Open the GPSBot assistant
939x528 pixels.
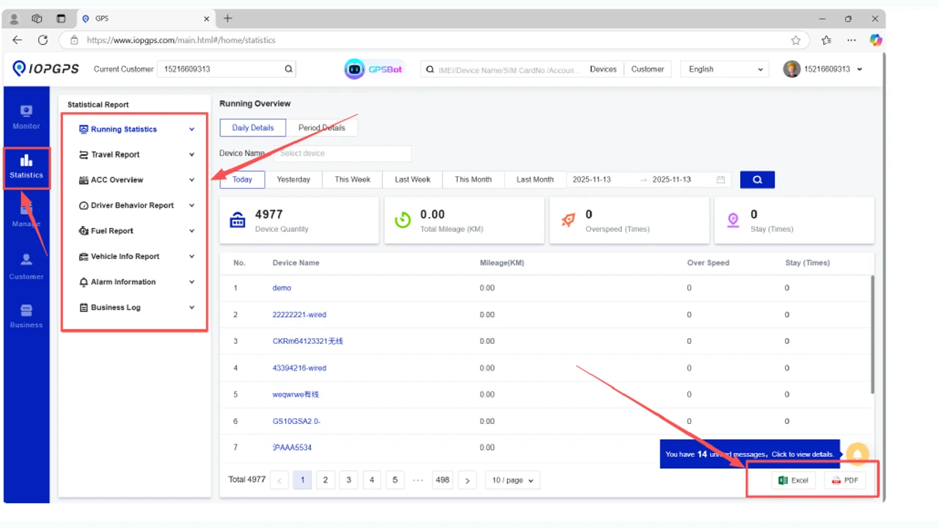pyautogui.click(x=374, y=69)
